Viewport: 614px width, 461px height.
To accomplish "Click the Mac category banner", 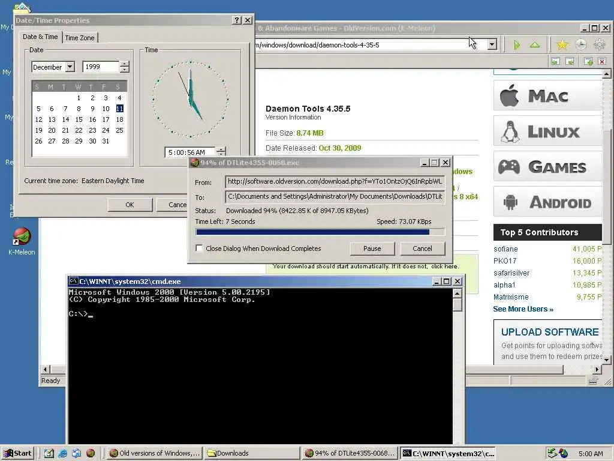I will (x=547, y=95).
